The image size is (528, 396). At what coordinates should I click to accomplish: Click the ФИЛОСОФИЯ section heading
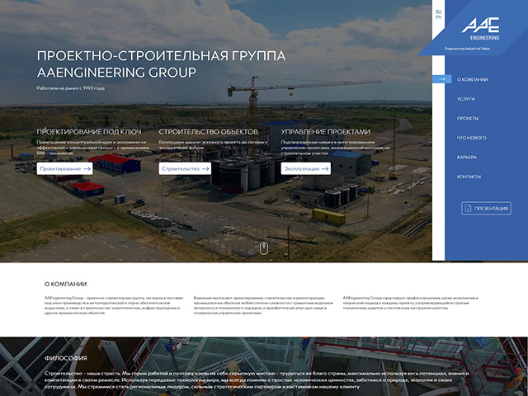tap(66, 358)
